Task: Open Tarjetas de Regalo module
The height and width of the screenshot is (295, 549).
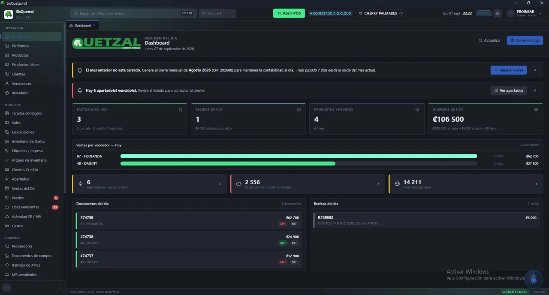Action: coord(32,113)
